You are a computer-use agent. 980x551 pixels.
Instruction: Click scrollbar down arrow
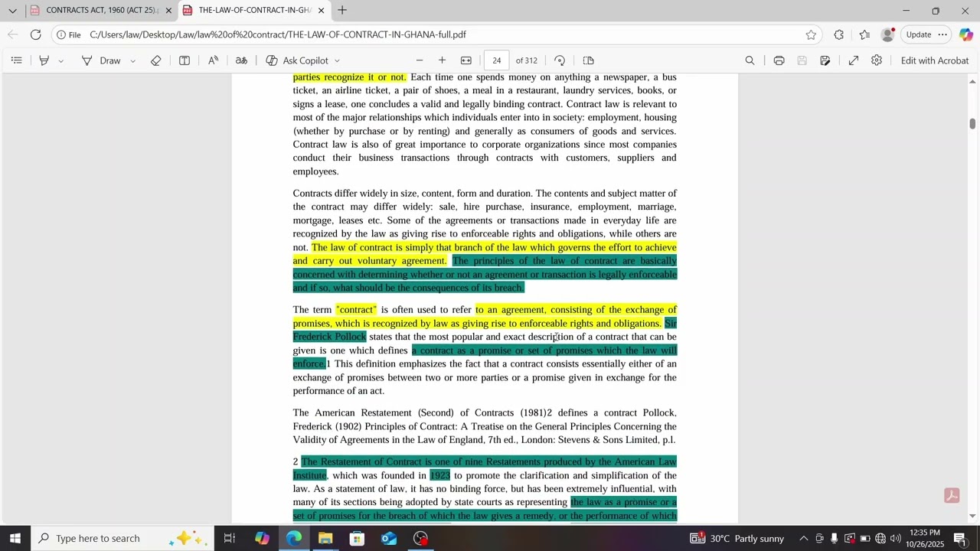pyautogui.click(x=972, y=516)
